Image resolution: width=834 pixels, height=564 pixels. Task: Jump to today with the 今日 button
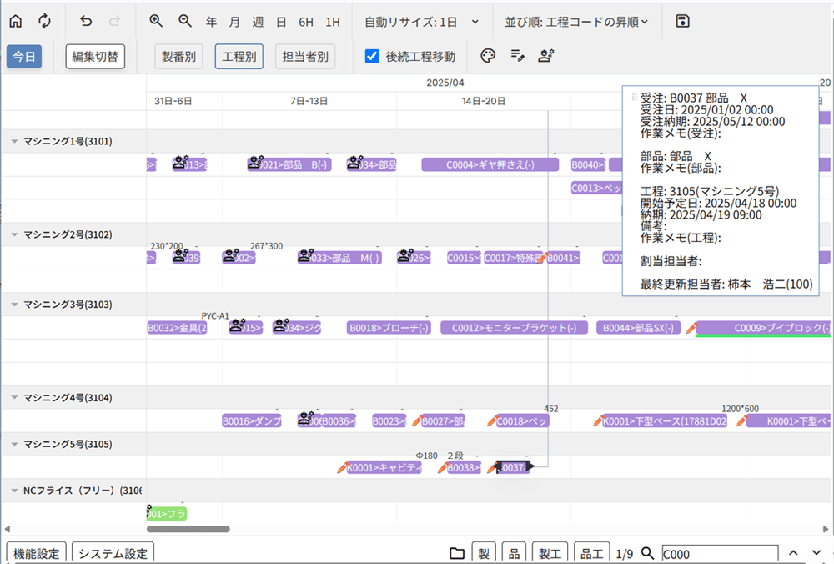pos(24,57)
